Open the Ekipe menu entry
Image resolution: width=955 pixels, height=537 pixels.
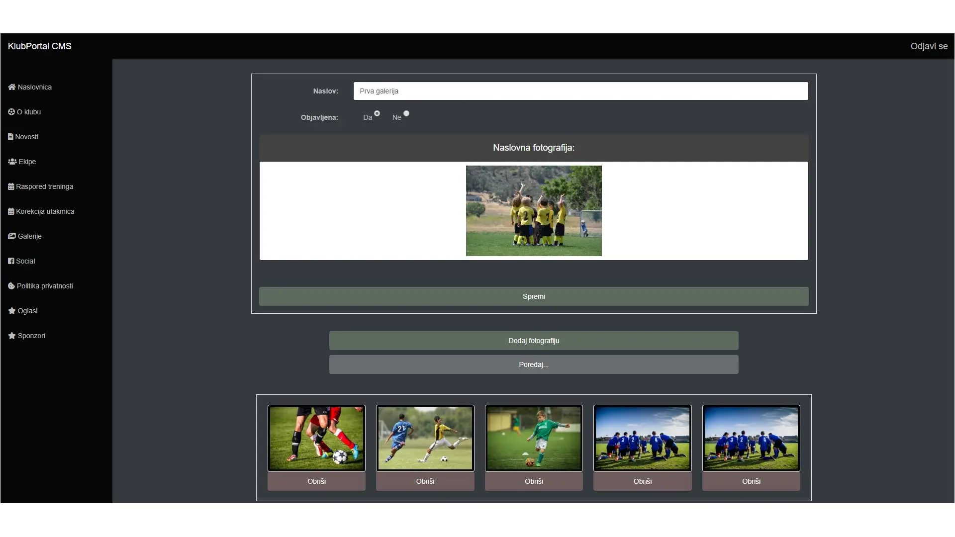click(x=22, y=162)
